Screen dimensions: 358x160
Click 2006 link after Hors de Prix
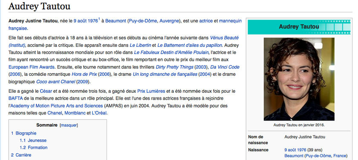pos(104,74)
